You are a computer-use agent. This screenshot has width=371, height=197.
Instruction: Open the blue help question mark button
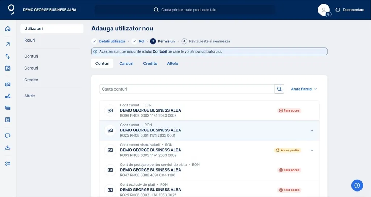357,185
